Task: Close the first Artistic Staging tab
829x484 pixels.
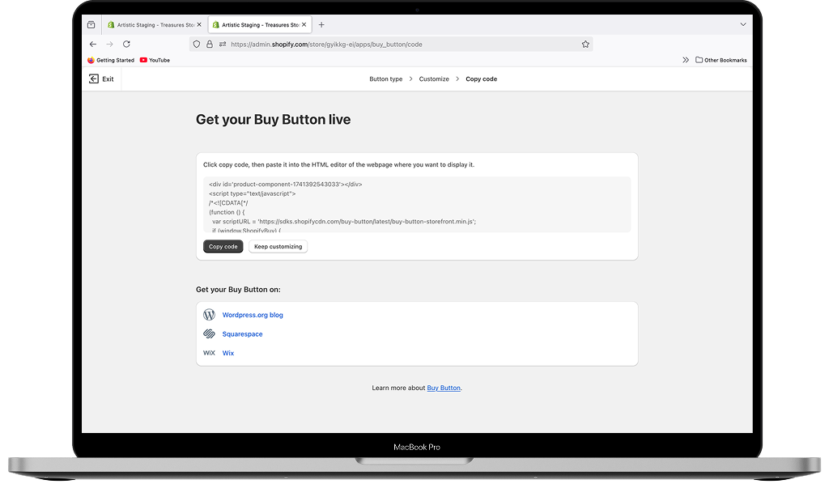Action: tap(199, 25)
